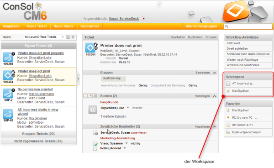
Task: Select the 2nd Level workflow activity
Action: coord(248,43)
